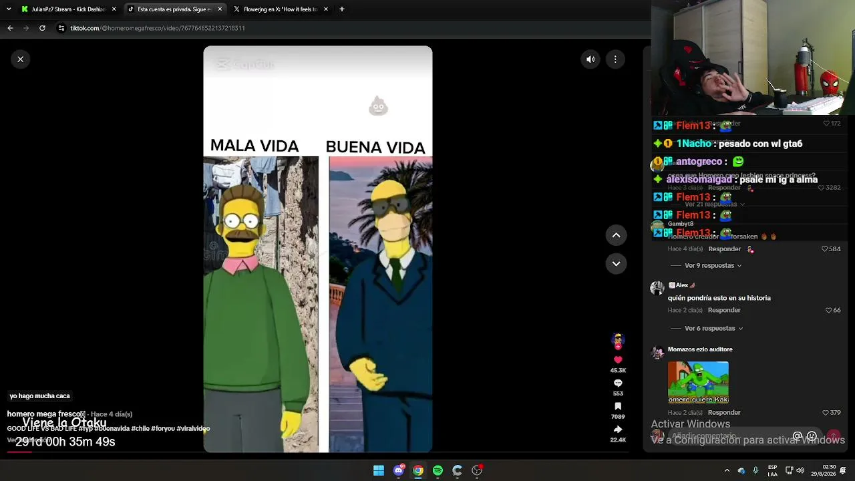Reply to the comment with 584 likes
This screenshot has width=855, height=481.
click(724, 249)
